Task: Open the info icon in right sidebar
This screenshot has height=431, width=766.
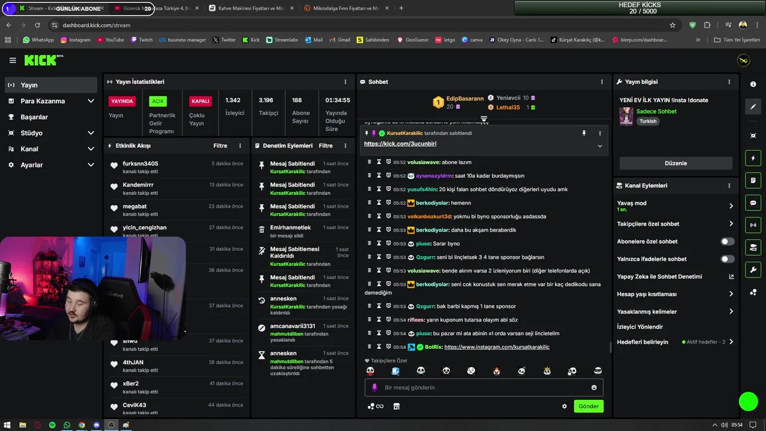Action: click(x=753, y=84)
